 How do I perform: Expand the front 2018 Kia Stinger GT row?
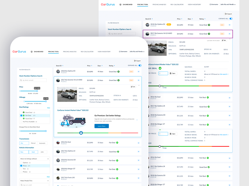coord(138,169)
